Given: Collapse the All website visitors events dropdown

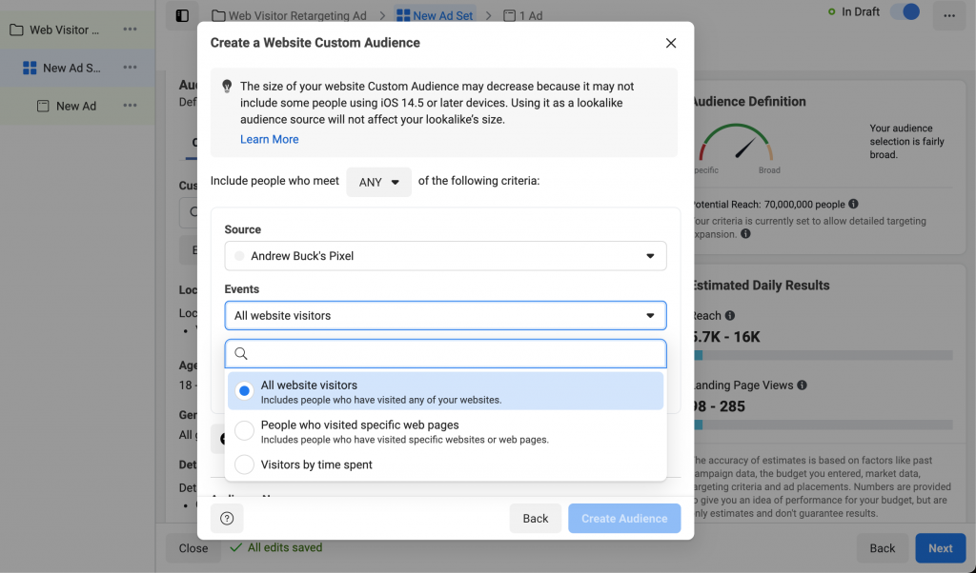Looking at the screenshot, I should pyautogui.click(x=445, y=315).
